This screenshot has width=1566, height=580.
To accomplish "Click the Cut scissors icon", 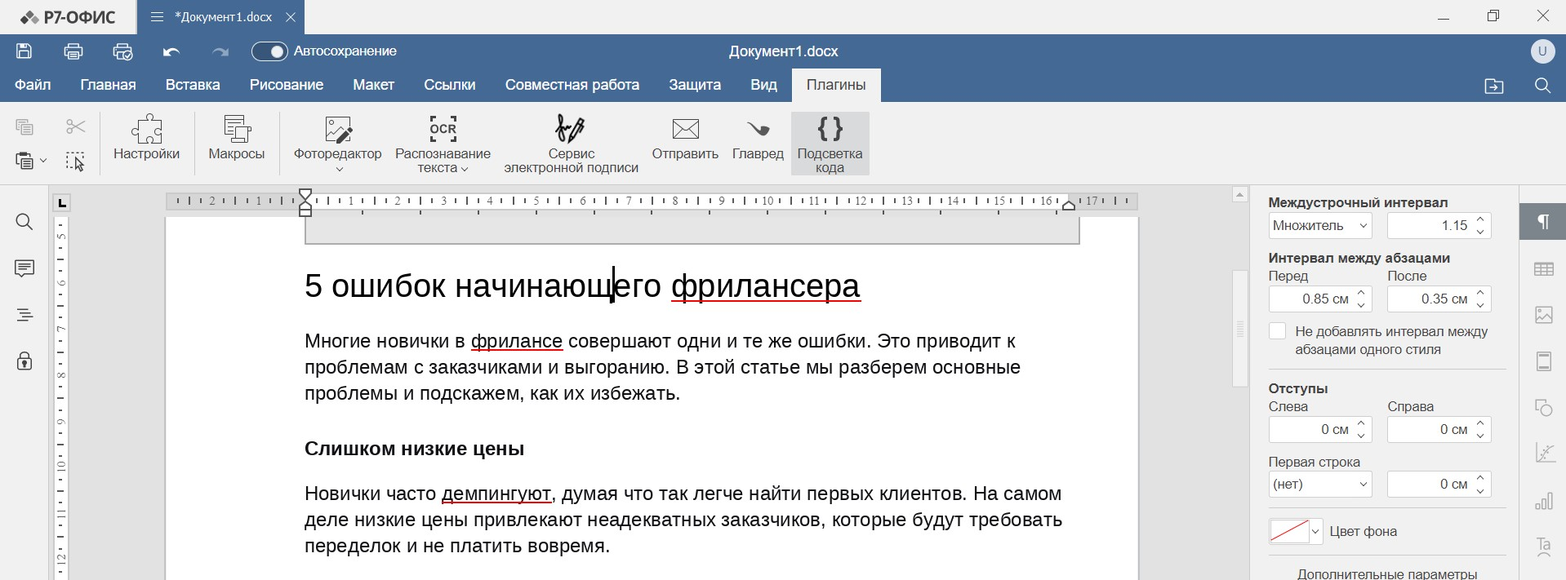I will click(x=75, y=126).
